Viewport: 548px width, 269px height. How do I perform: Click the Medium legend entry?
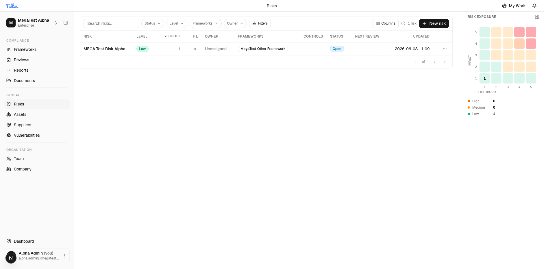click(x=481, y=107)
